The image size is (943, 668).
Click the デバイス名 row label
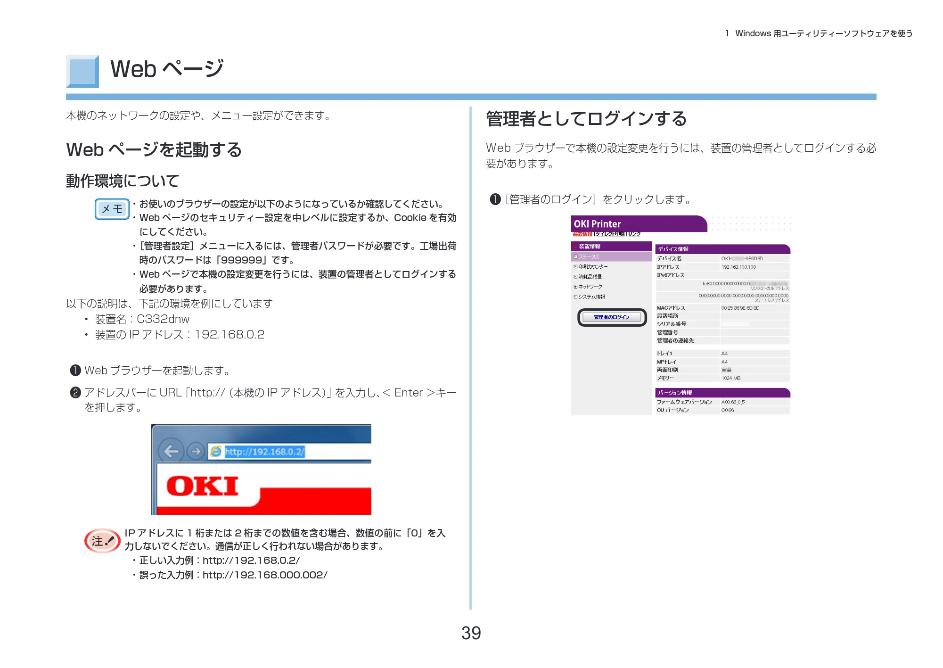tap(669, 258)
